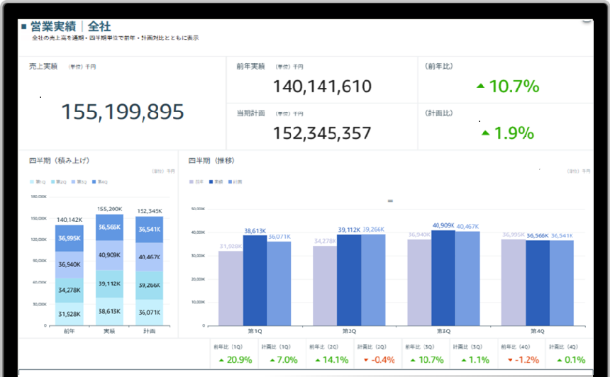Click the green up arrow beside 10.7% 前年比

[x=481, y=86]
